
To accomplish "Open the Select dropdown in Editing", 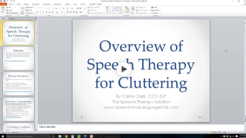I will click(x=155, y=13).
